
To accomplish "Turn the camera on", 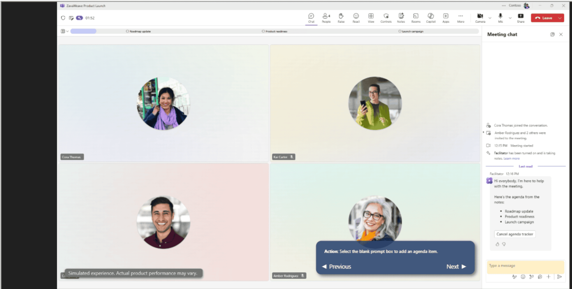I will tap(479, 18).
